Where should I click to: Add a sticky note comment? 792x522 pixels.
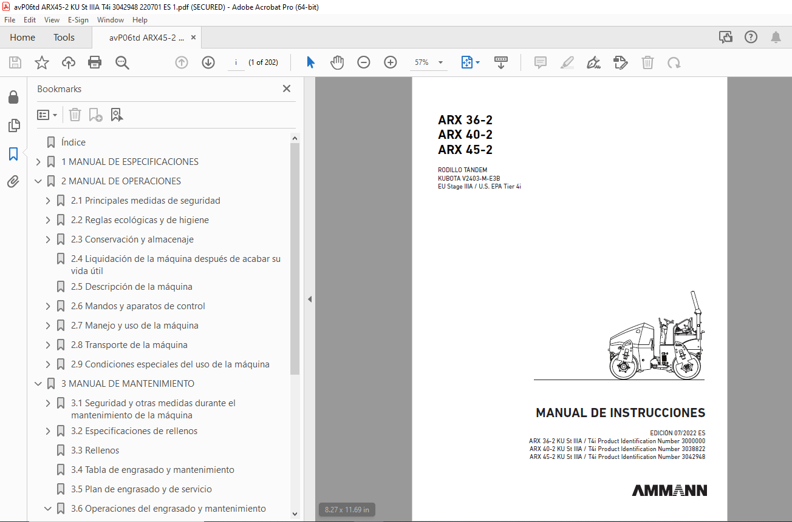541,62
